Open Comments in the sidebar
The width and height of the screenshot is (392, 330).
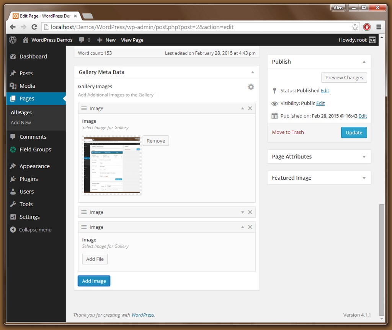tap(33, 137)
